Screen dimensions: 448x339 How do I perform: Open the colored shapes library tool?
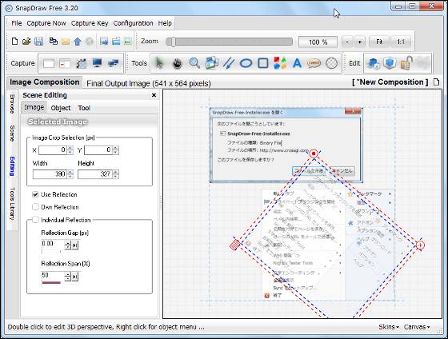coord(280,63)
